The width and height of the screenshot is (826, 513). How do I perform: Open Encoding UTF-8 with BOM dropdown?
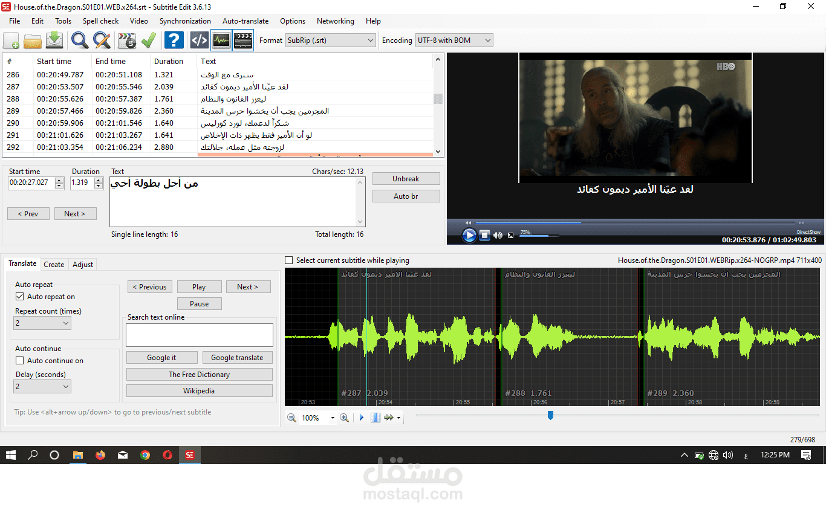pos(454,40)
